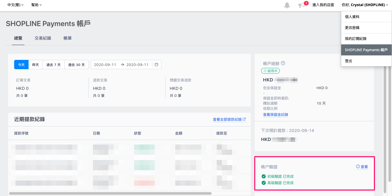Click the 啟用中 status badge
The width and height of the screenshot is (392, 196).
[270, 71]
